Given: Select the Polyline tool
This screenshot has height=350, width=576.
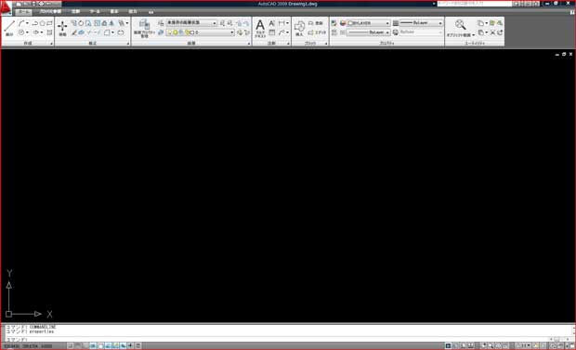Looking at the screenshot, I should pyautogui.click(x=35, y=23).
